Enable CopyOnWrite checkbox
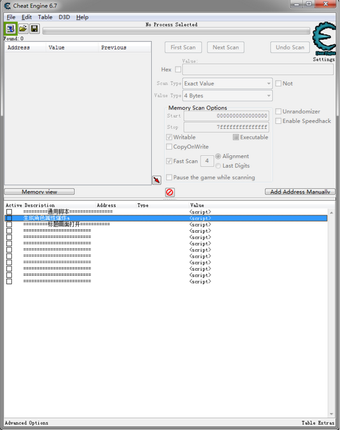 point(169,147)
